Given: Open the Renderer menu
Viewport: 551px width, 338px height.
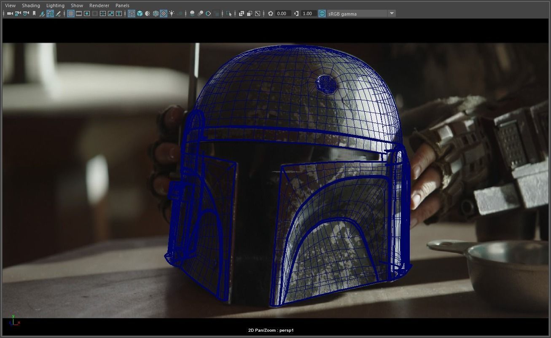Looking at the screenshot, I should coord(99,5).
